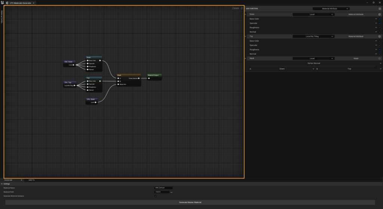
Task: Click the Material Path browse ellipsis
Action: point(172,192)
